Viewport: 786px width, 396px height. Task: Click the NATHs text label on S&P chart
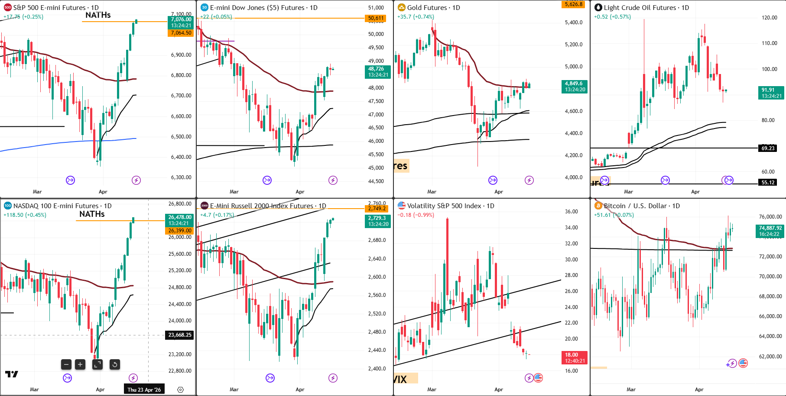coord(98,15)
